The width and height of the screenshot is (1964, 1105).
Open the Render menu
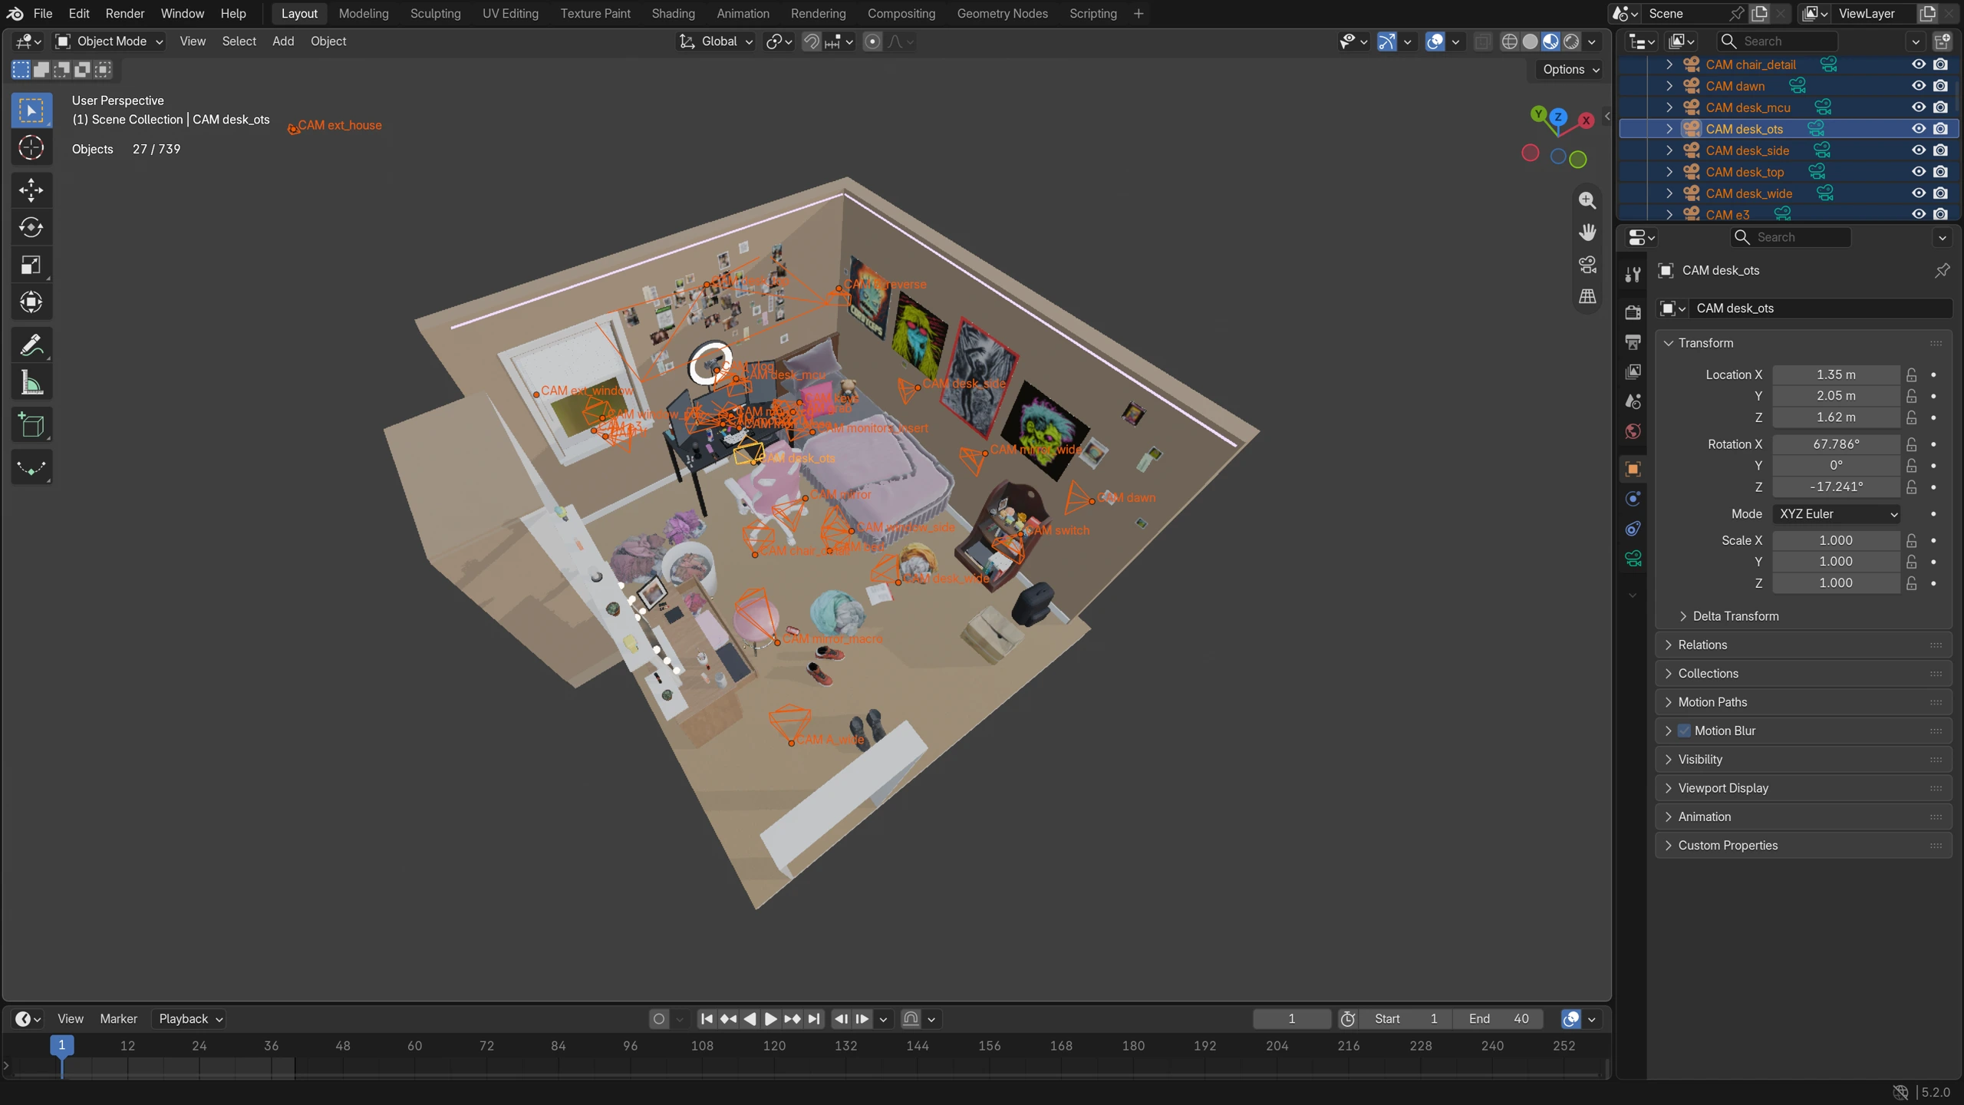(125, 14)
